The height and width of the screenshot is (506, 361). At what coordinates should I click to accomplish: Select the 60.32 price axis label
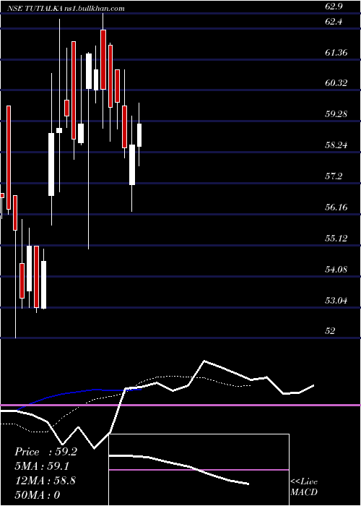coord(336,83)
